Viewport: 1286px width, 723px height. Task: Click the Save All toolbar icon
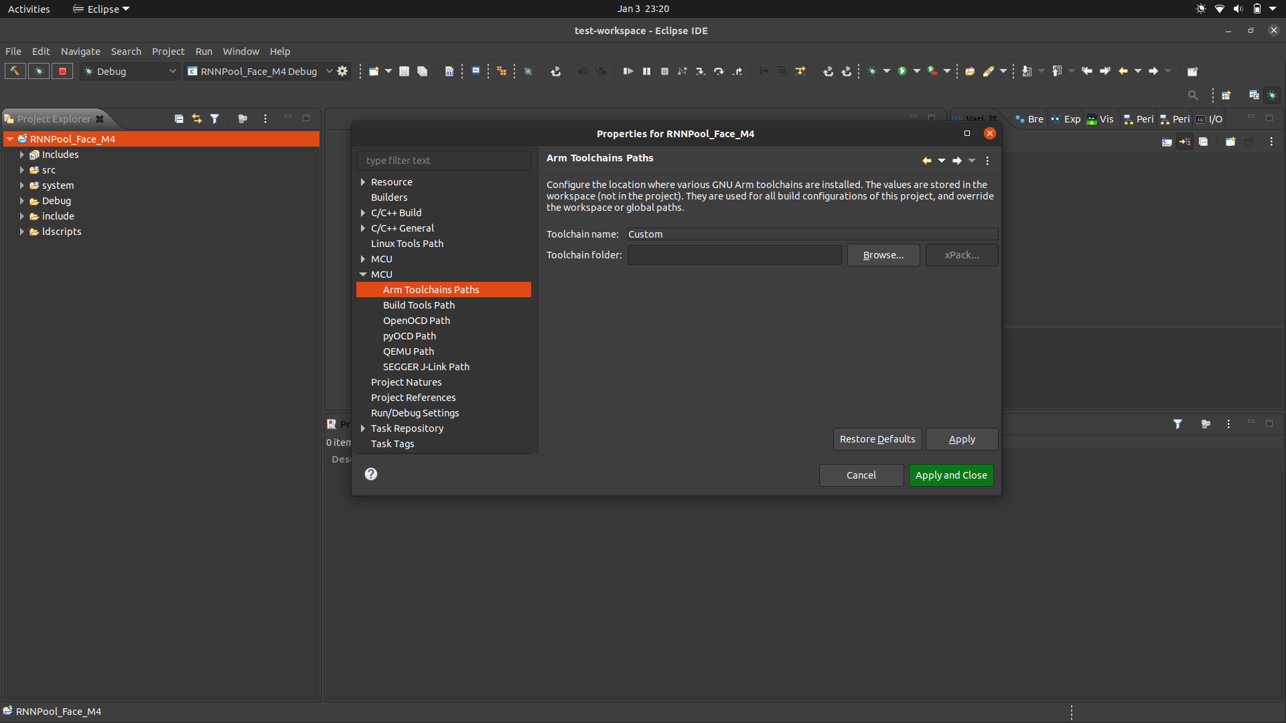pyautogui.click(x=422, y=71)
